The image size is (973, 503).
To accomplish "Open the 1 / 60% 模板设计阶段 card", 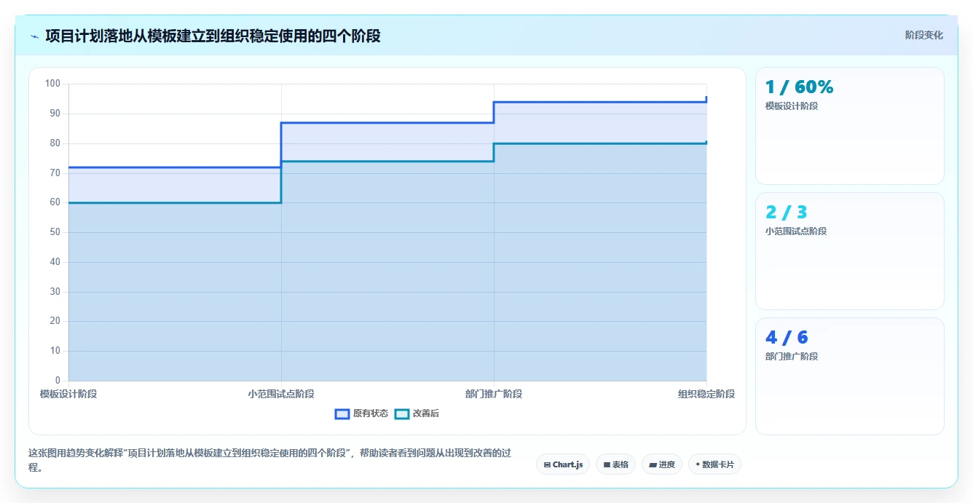I will tap(850, 126).
